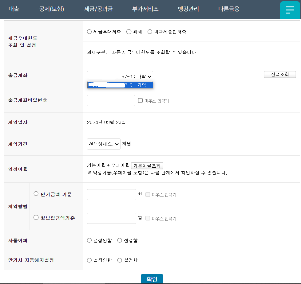The image size is (301, 284).
Task: Click the 출금계좌비밀번호 password input field
Action: 111,100
